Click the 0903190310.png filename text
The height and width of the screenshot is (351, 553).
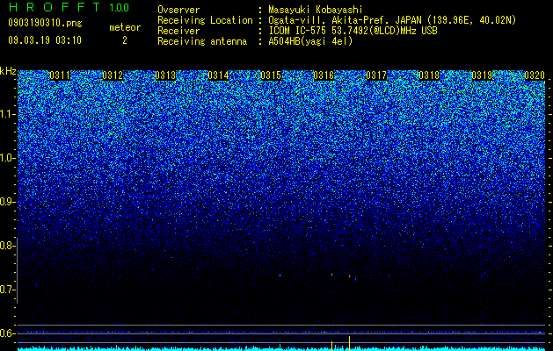click(45, 24)
